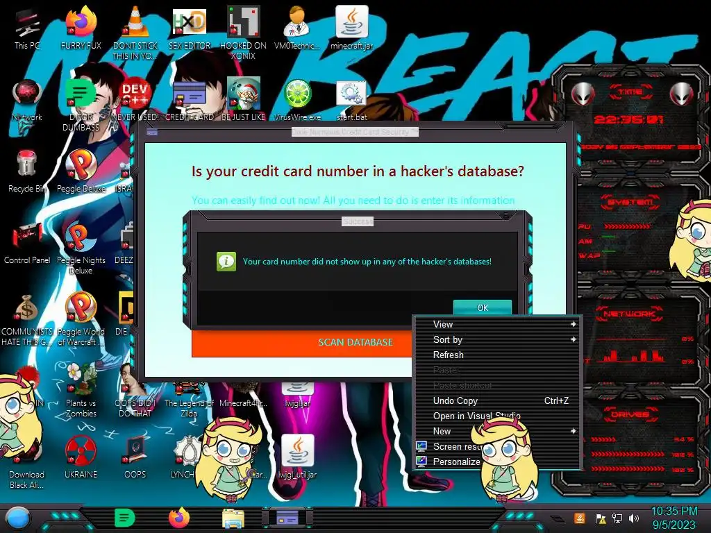Open the UKRAINE radiation icon
Viewport: 711px width, 533px height.
click(x=81, y=458)
